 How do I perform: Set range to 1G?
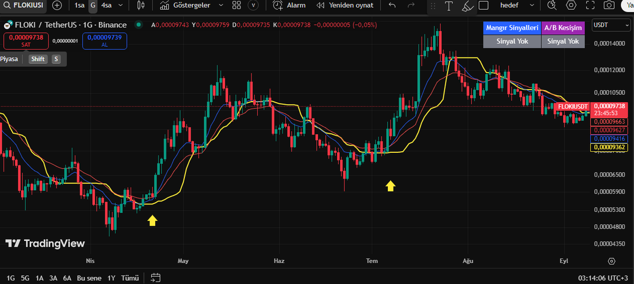pos(11,278)
